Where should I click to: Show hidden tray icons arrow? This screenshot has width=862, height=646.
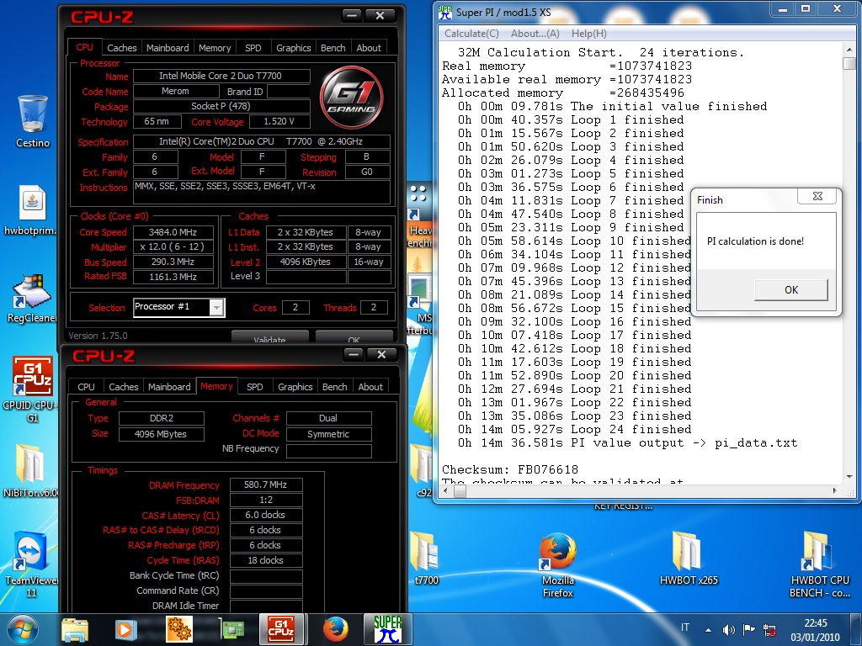[708, 630]
